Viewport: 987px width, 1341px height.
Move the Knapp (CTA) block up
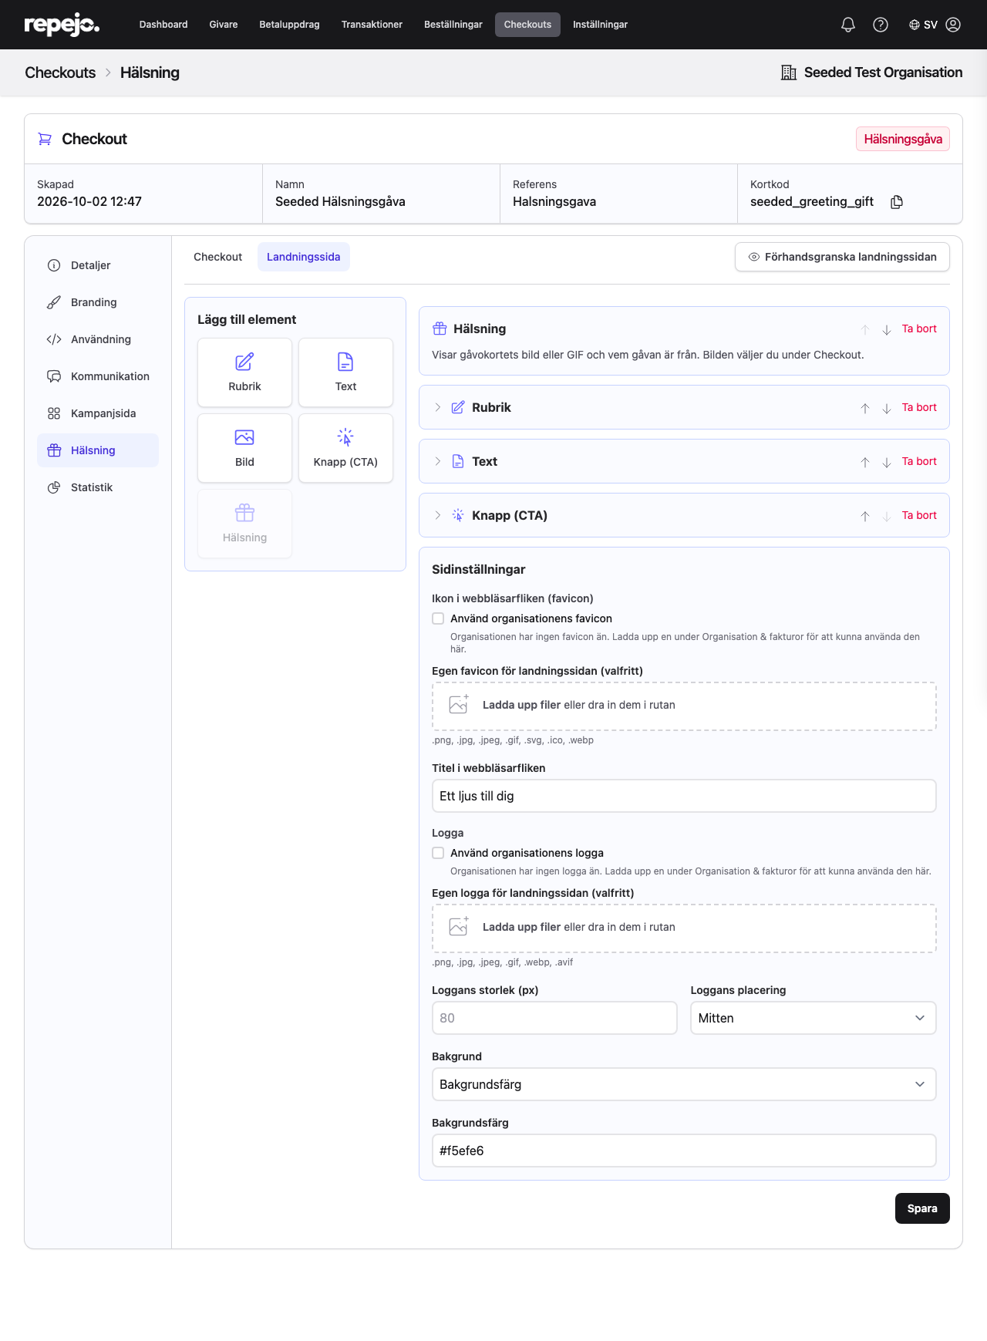click(x=865, y=516)
